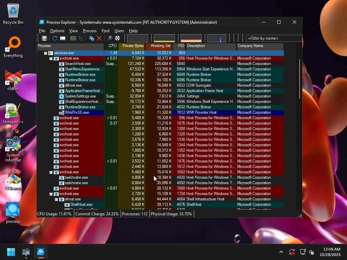Screen dimensions: 347x260
Task: Click the CPU usage mini graph
Action: 138,38
